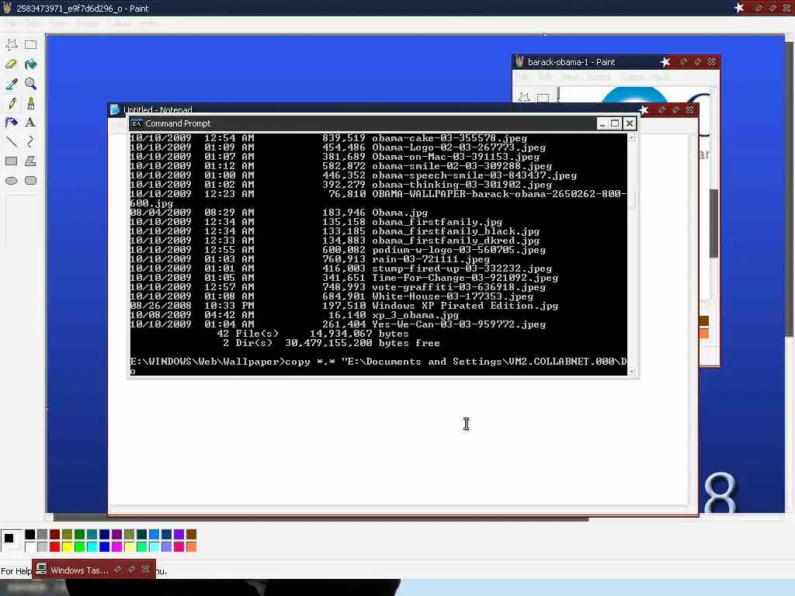Screen dimensions: 795x596
Task: Pick the orange palette color
Action: click(191, 546)
